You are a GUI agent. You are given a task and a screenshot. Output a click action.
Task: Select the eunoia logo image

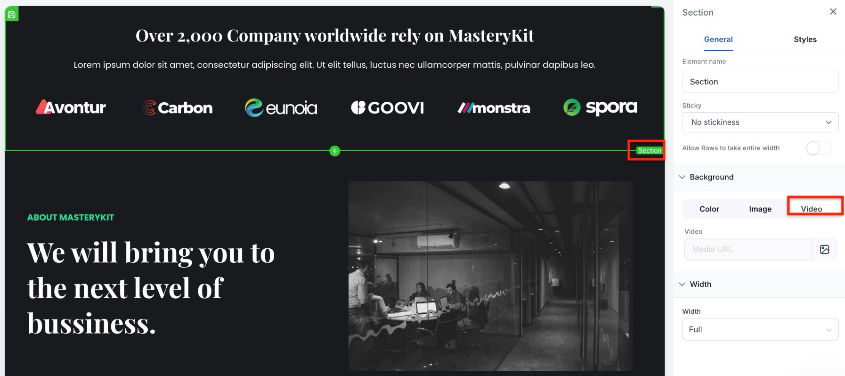point(281,108)
